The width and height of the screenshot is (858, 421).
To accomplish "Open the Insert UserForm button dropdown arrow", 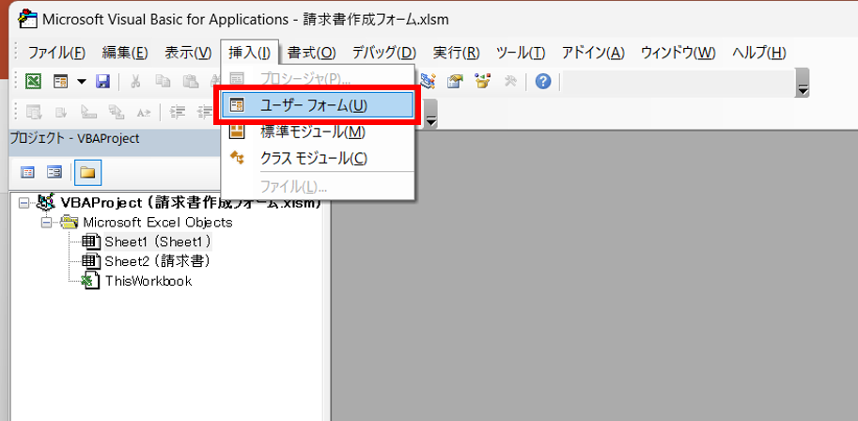I will click(81, 82).
